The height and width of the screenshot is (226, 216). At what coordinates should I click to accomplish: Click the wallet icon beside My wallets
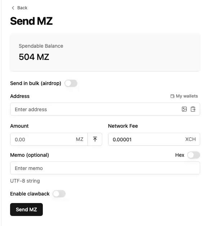pos(172,96)
